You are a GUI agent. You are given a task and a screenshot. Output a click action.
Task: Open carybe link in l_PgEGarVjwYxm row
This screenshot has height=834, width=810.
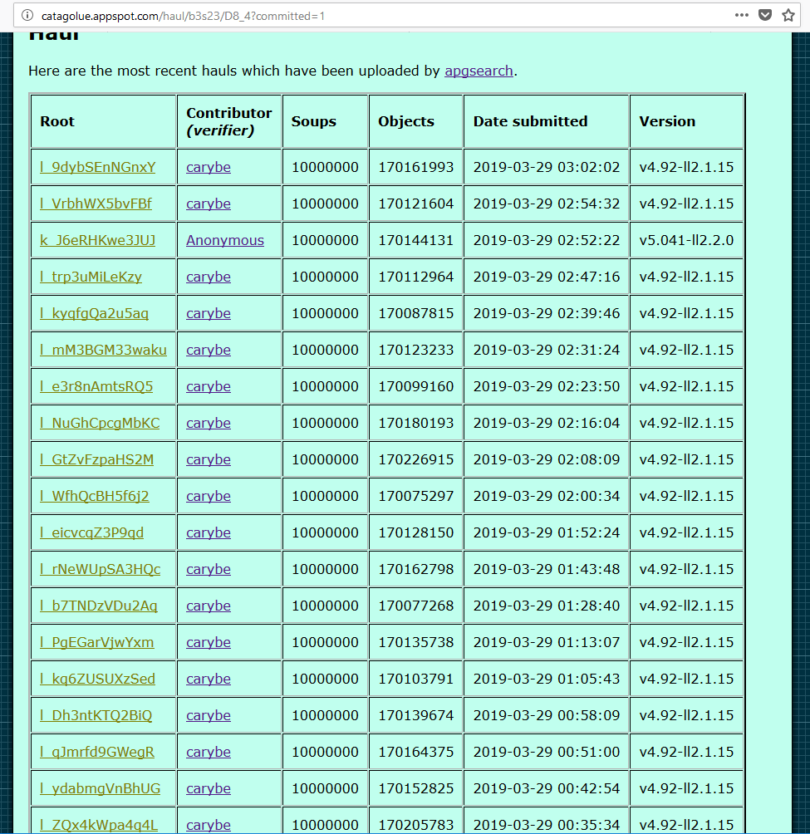click(x=209, y=642)
